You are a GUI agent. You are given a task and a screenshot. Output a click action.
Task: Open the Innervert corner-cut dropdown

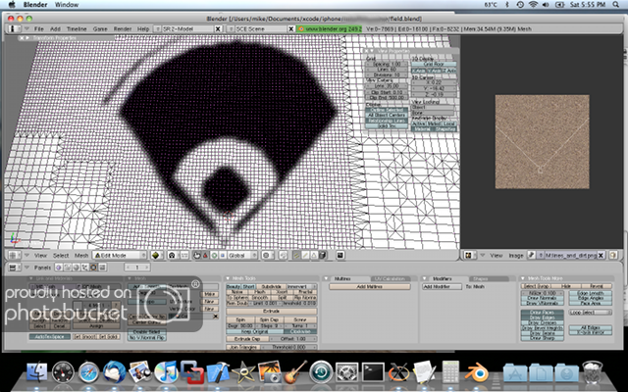coord(302,286)
